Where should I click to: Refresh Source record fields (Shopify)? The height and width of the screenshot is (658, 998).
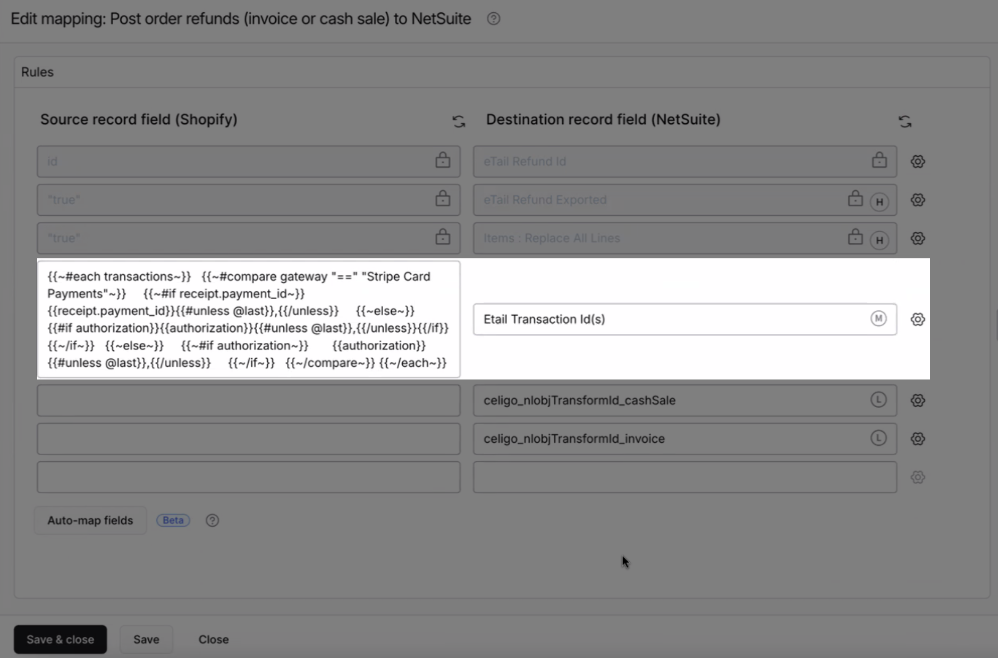pyautogui.click(x=459, y=122)
